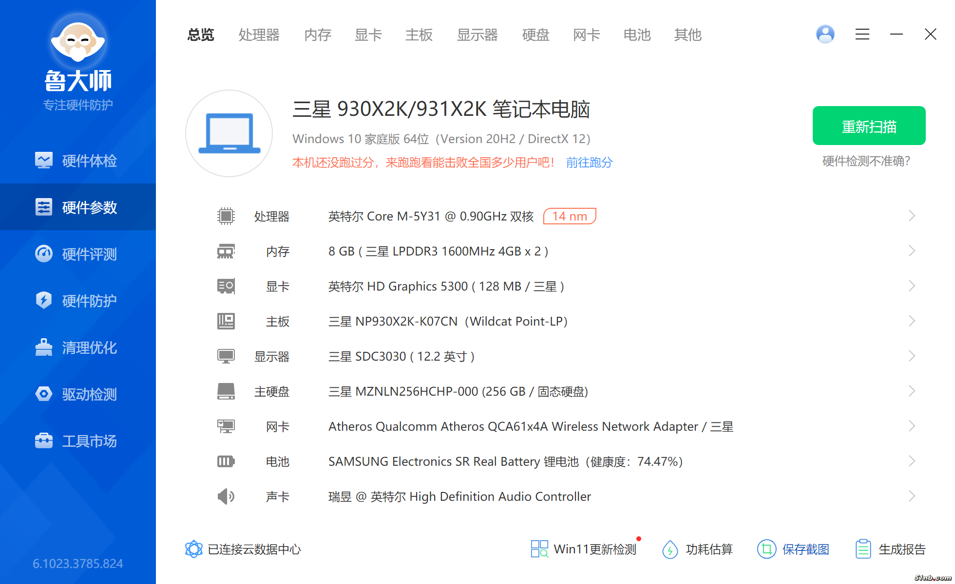The image size is (955, 584).
Task: Expand the 声卡 row chevron arrow
Action: (x=912, y=496)
